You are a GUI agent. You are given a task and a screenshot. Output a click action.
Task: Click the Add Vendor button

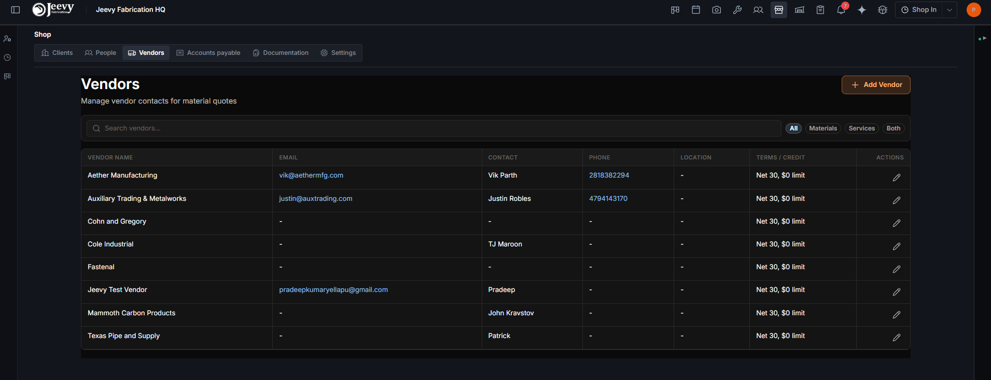pyautogui.click(x=876, y=85)
